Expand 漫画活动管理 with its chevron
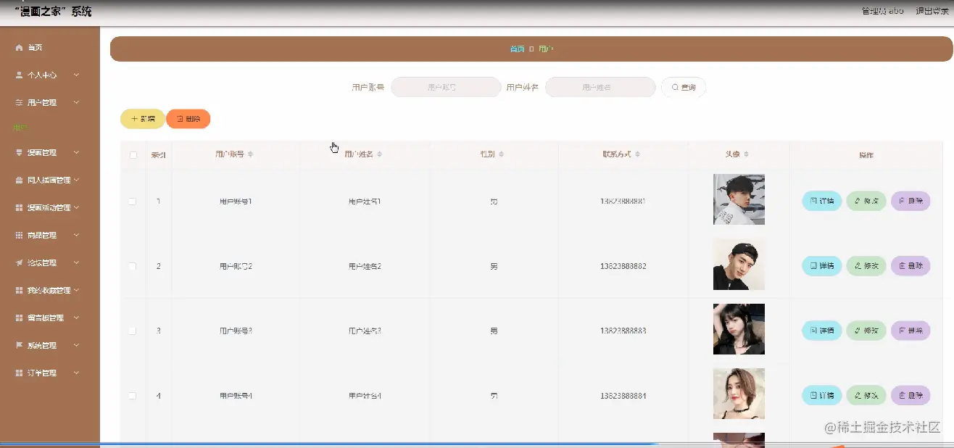This screenshot has width=954, height=448. pos(76,208)
